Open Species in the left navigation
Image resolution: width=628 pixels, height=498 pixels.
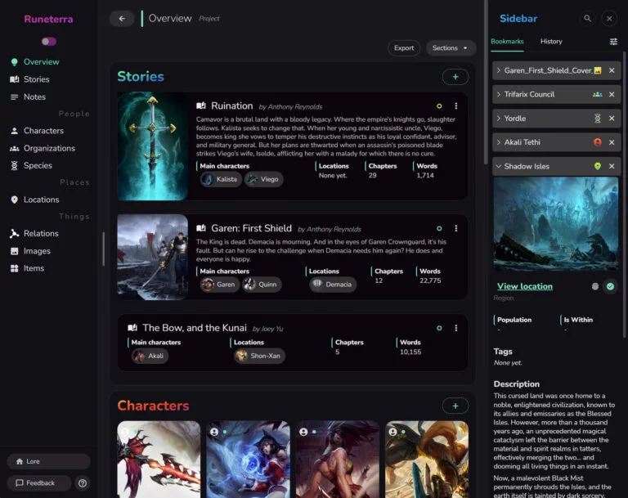click(38, 165)
